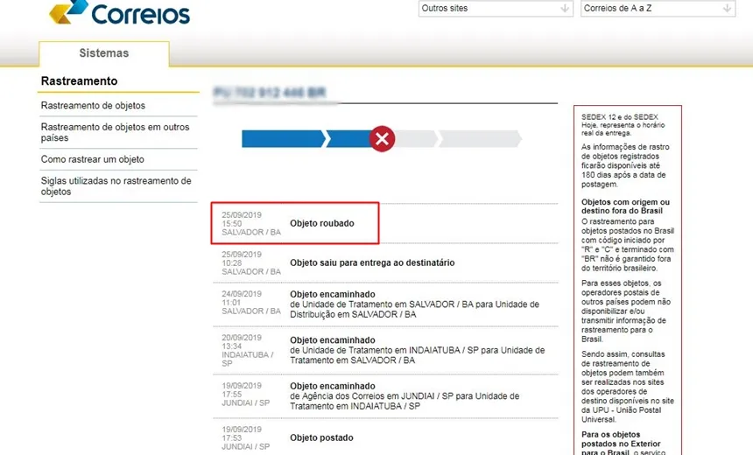
Task: Click the Rastreamento sidebar heading
Action: [x=79, y=81]
